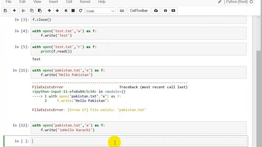Move selected cell down arrow
Image resolution: width=262 pixels, height=147 pixels.
tap(57, 11)
